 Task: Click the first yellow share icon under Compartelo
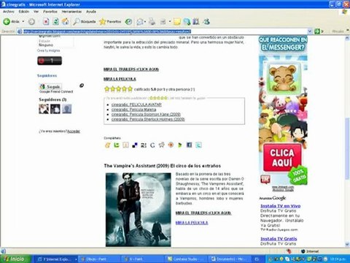[x=107, y=145]
